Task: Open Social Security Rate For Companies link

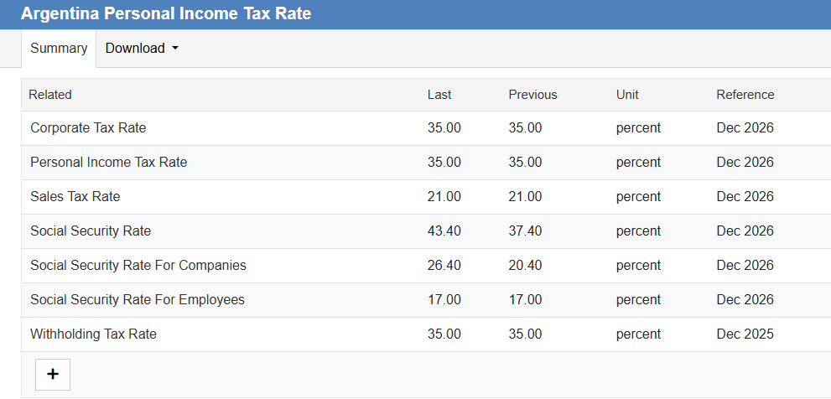Action: pos(138,265)
